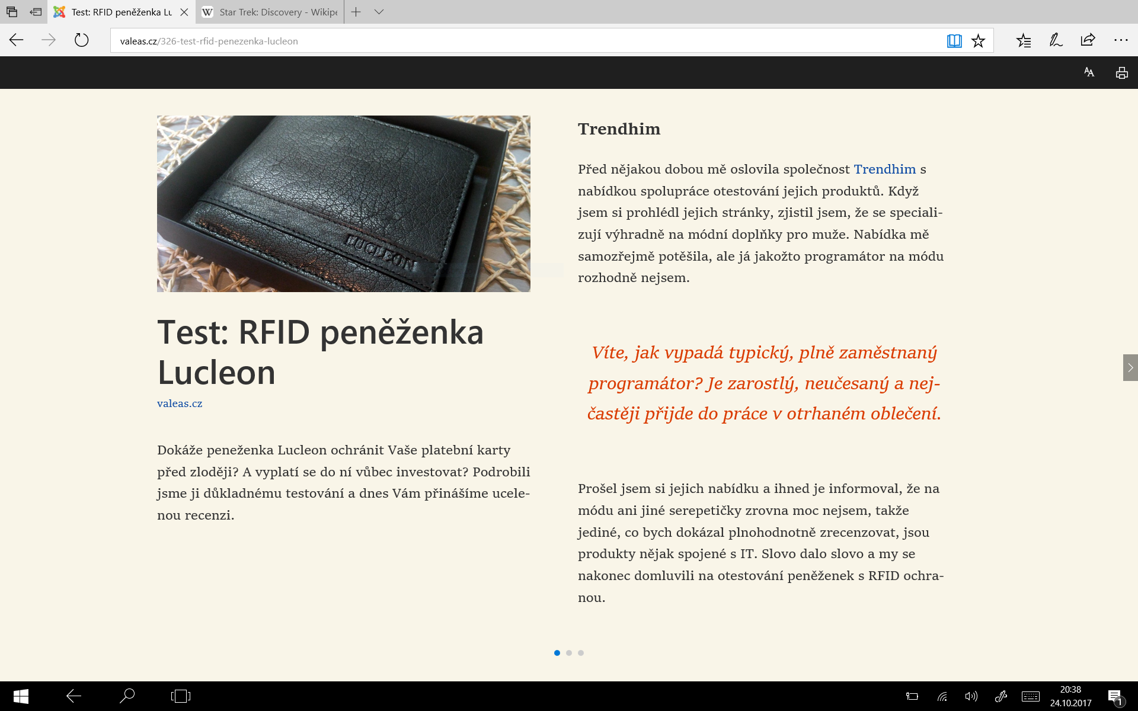
Task: Go back to previous page
Action: coord(17,40)
